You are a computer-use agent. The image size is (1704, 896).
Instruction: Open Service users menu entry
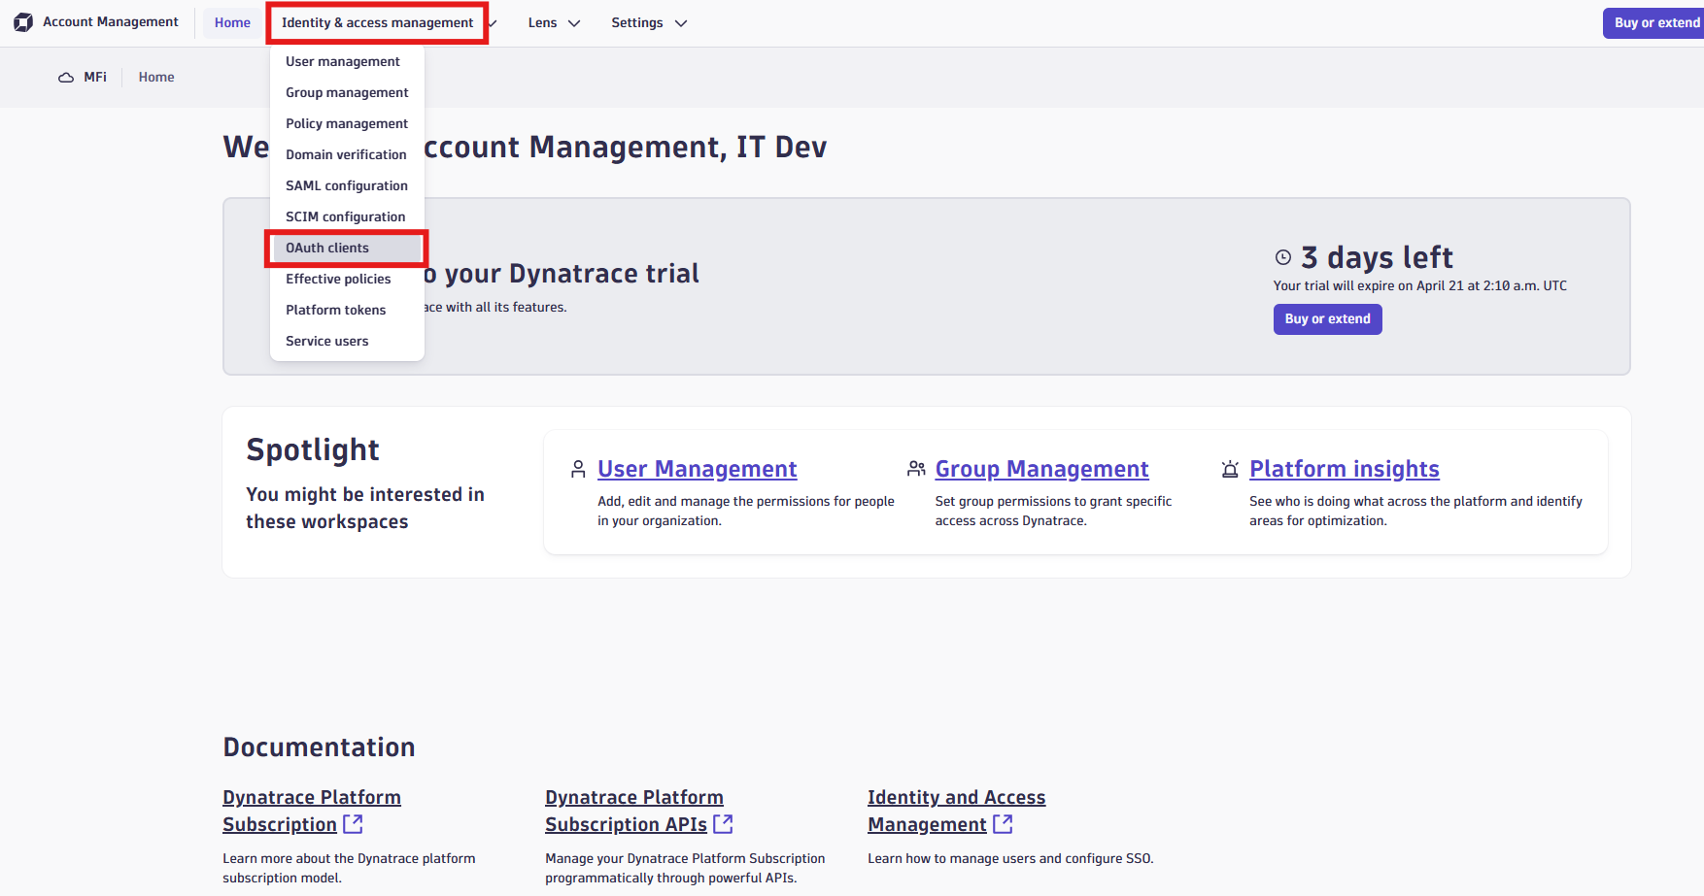click(x=327, y=342)
